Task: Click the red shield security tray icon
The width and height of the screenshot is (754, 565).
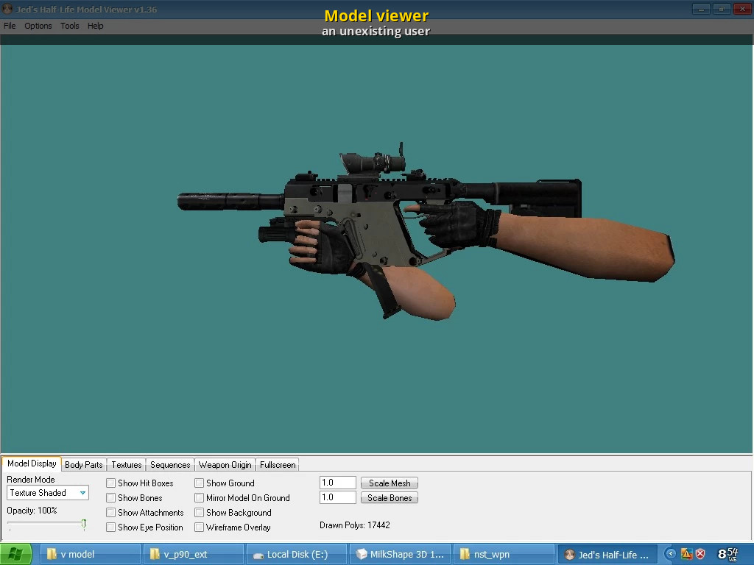Action: click(700, 554)
